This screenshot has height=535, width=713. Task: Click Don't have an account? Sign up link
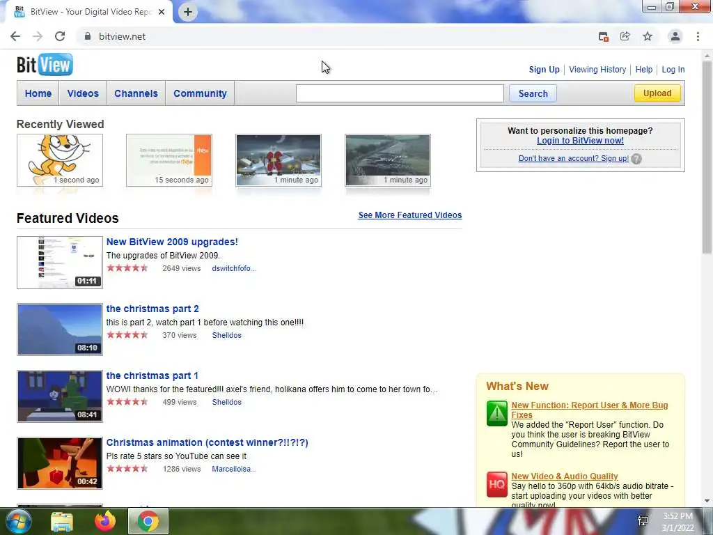pyautogui.click(x=574, y=158)
